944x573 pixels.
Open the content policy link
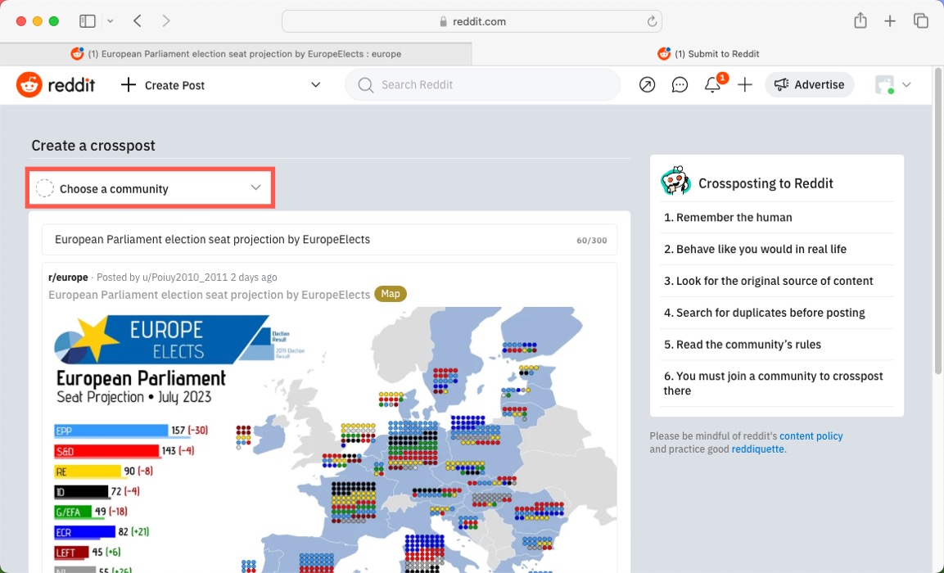pos(811,436)
